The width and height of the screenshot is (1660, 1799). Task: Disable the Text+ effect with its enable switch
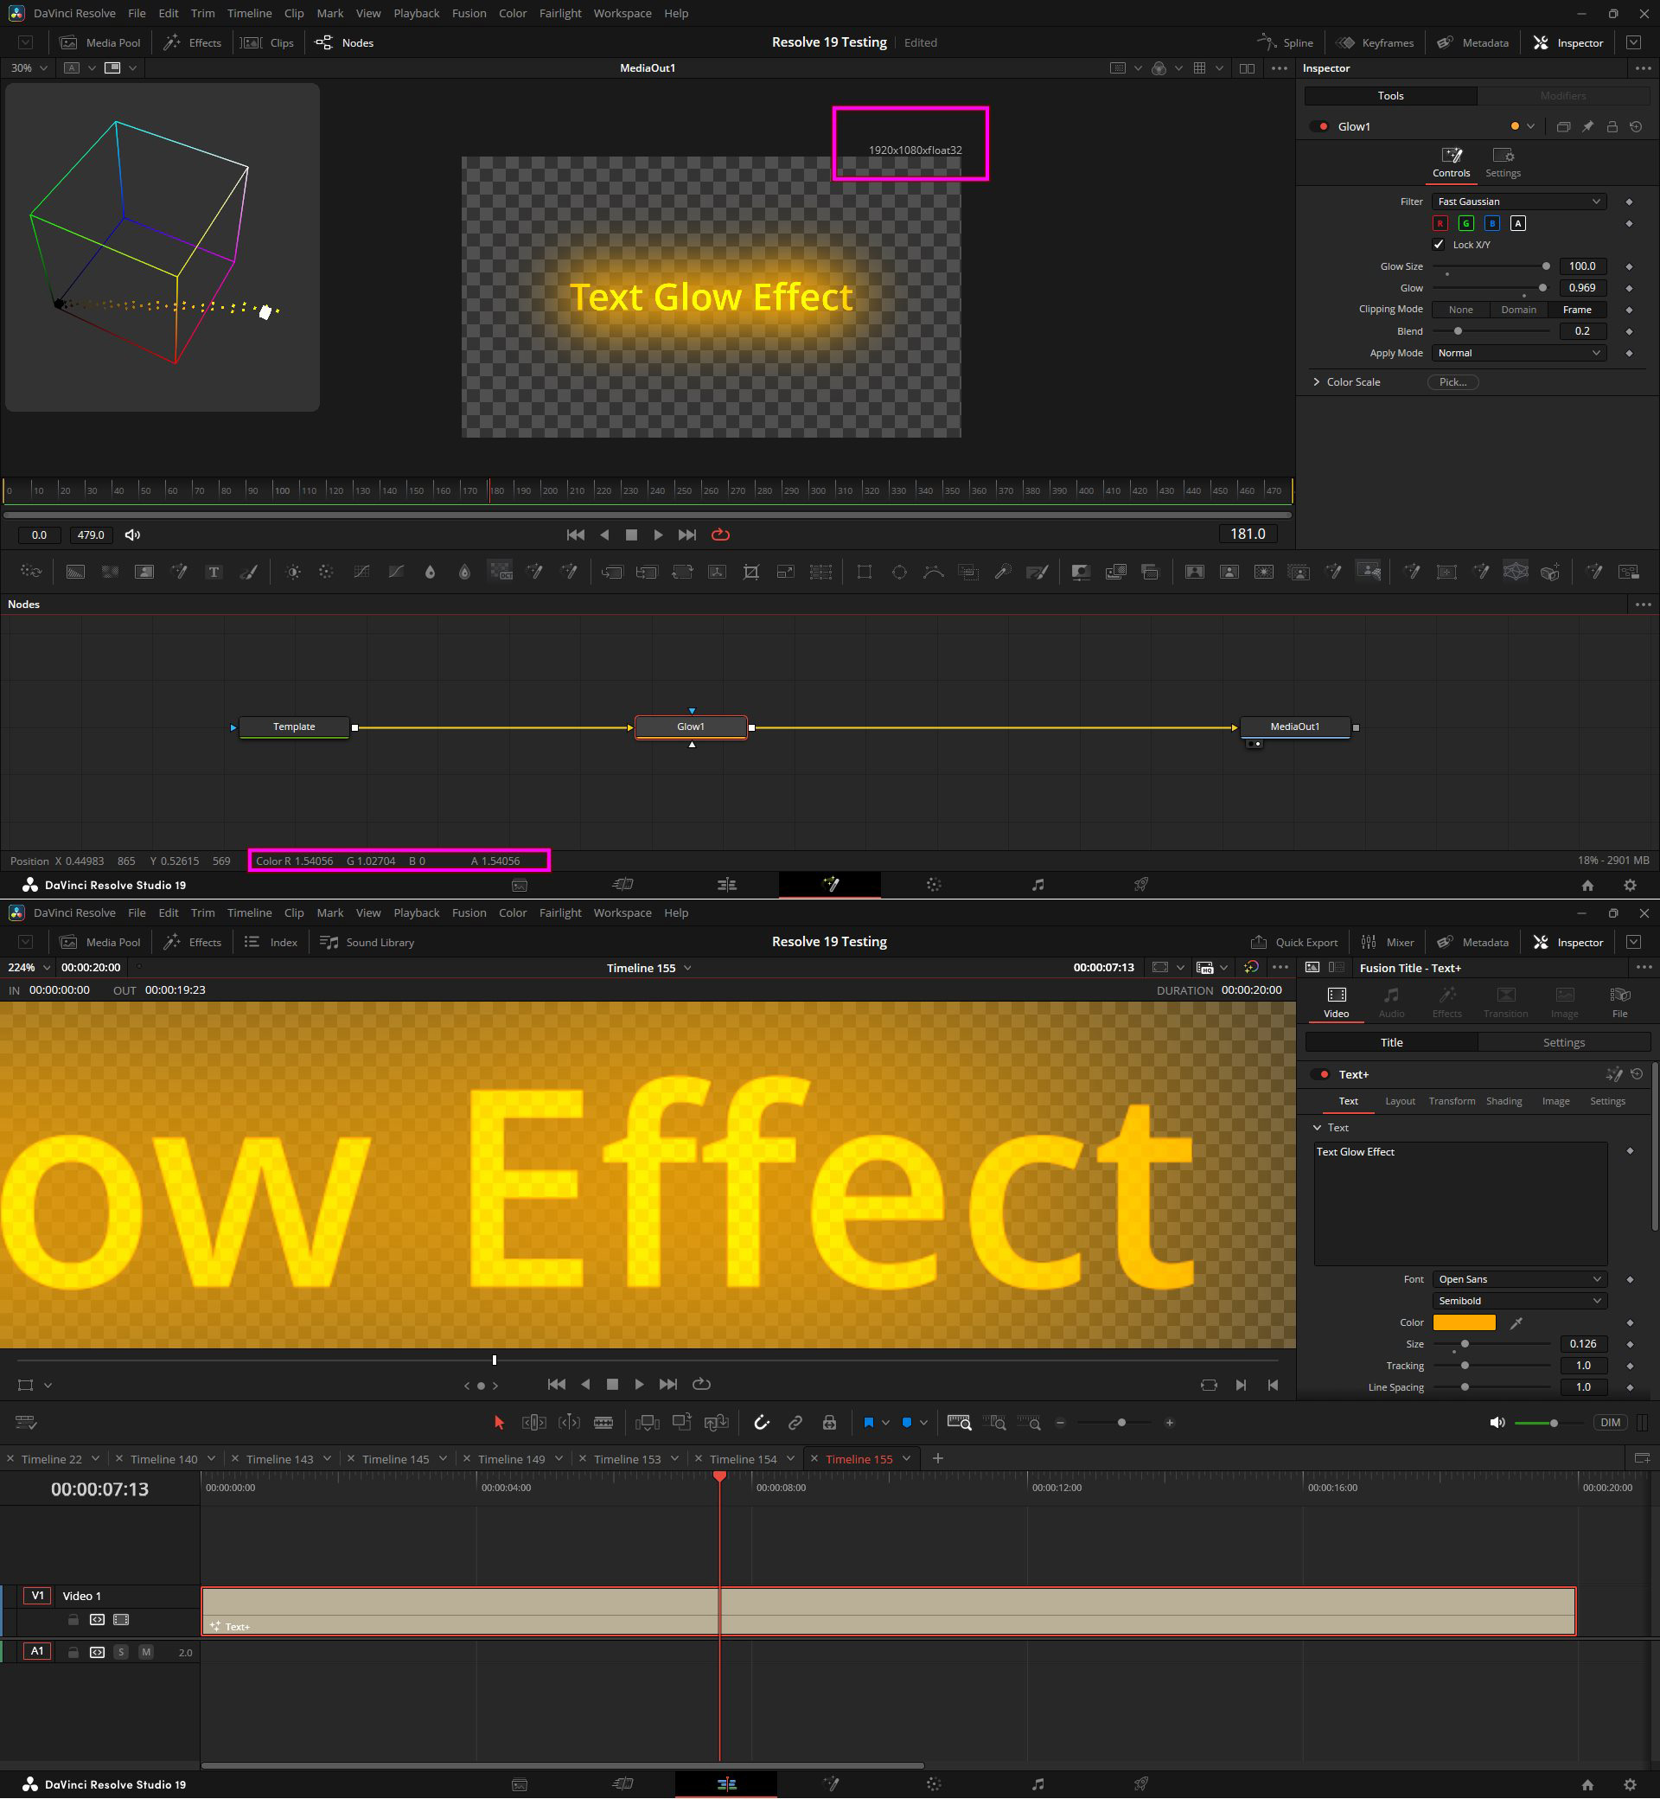point(1321,1075)
